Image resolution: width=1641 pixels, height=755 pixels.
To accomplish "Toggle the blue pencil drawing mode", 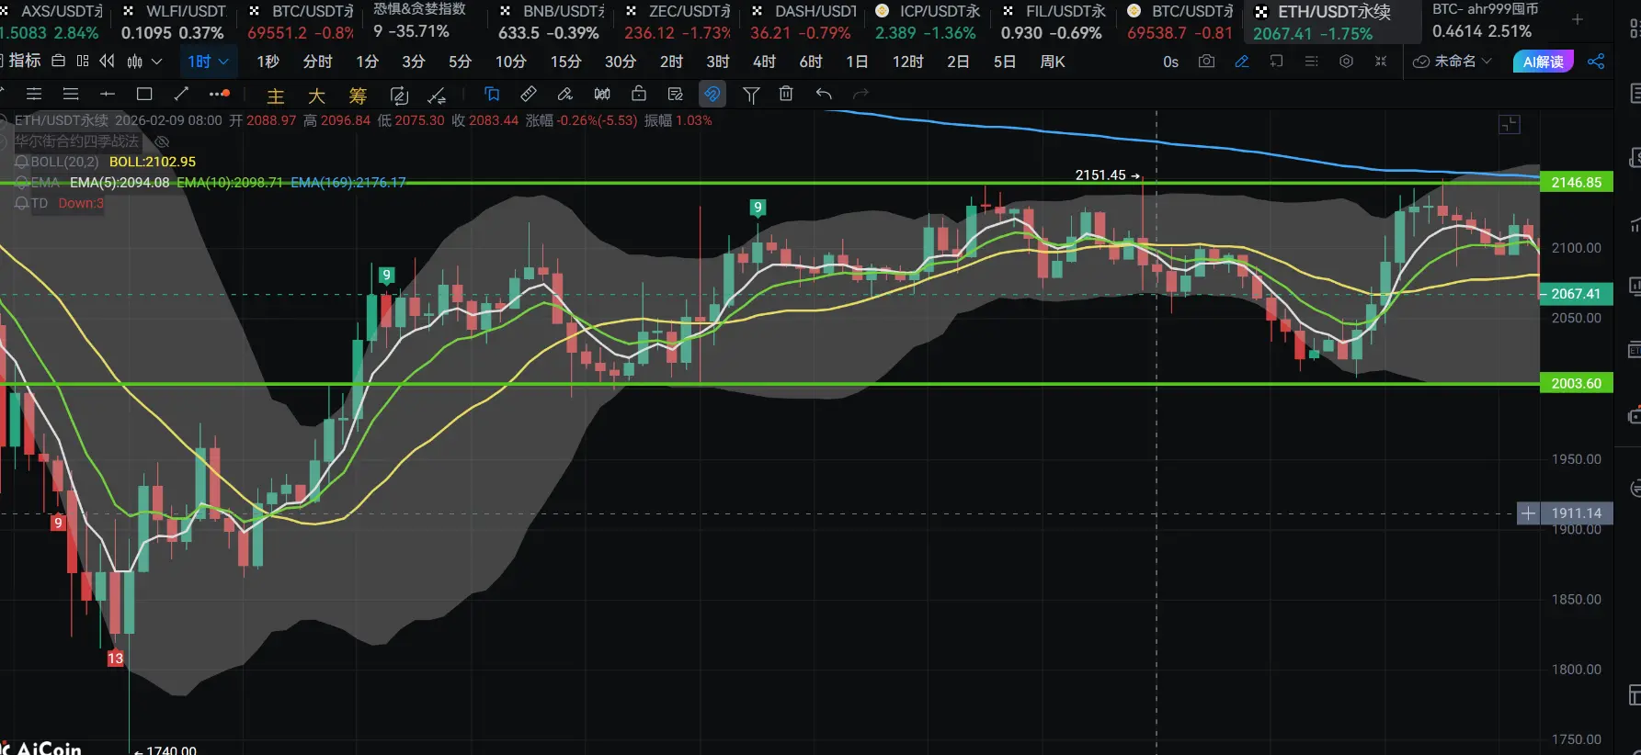I will click(x=1241, y=62).
